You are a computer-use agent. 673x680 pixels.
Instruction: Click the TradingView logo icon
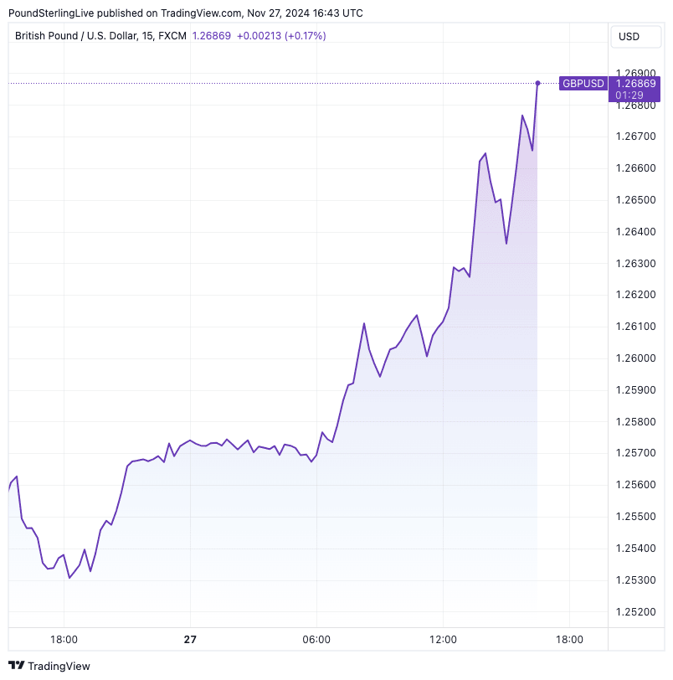coord(17,666)
